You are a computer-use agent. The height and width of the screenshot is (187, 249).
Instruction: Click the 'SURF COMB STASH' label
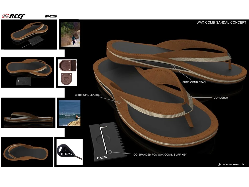click(x=195, y=82)
